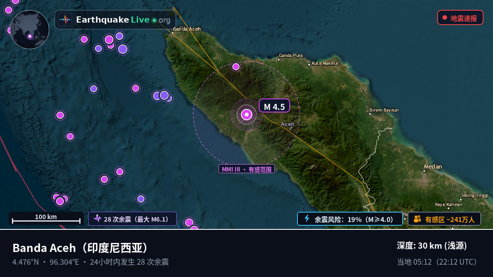The height and width of the screenshot is (277, 493).
Task: Click the lightning bolt risk icon
Action: (x=307, y=219)
